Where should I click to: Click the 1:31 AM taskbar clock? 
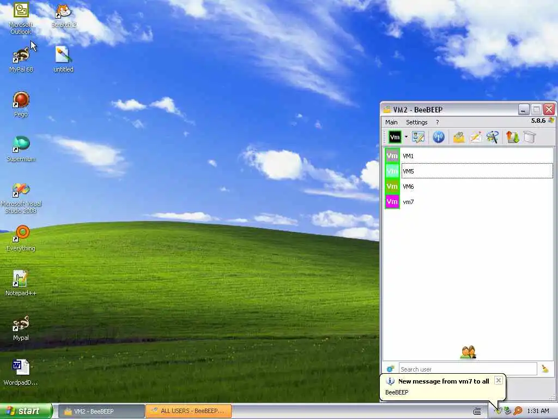(538, 411)
